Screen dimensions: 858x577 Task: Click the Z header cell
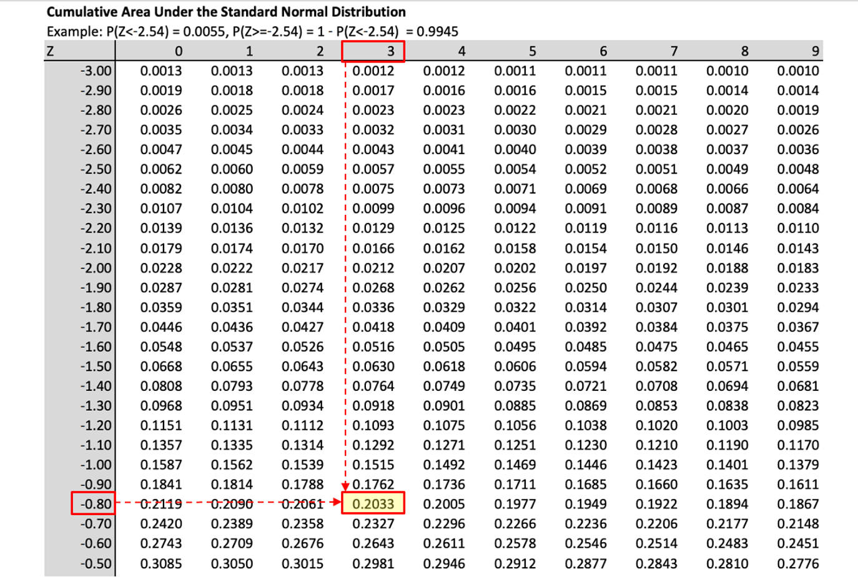51,51
